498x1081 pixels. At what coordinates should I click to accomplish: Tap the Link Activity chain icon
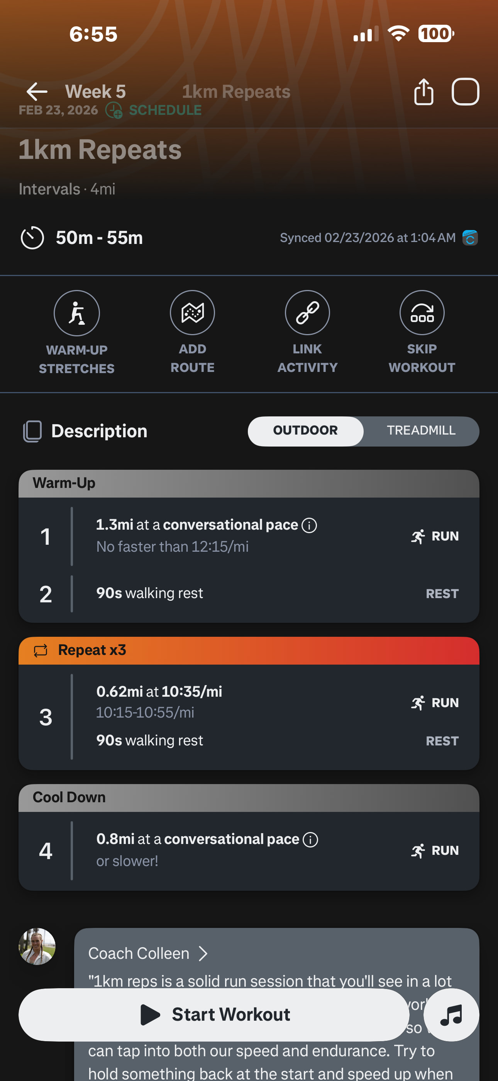[x=307, y=313]
